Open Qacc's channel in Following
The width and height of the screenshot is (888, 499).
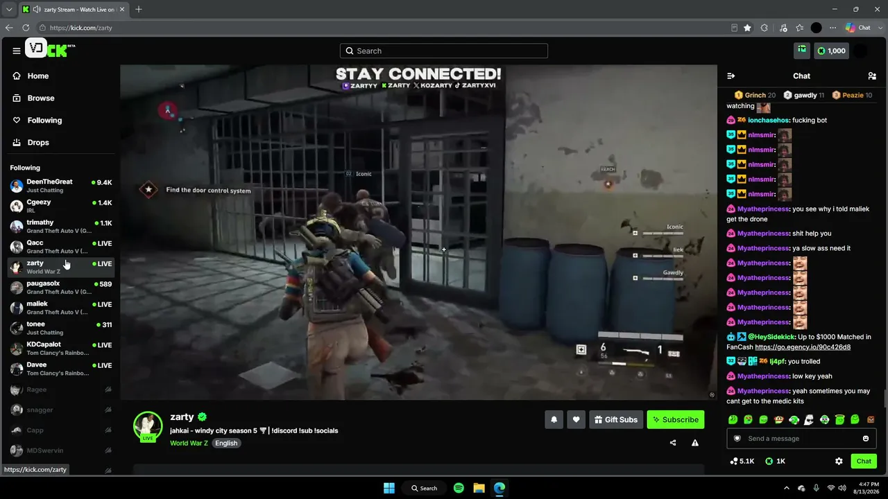tap(60, 247)
